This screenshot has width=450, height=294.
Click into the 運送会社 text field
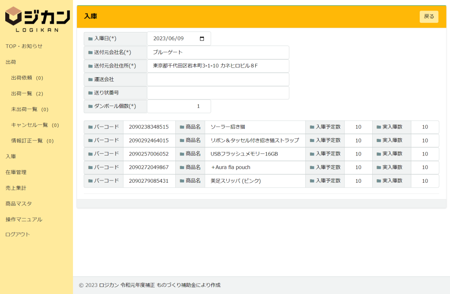tap(218, 79)
